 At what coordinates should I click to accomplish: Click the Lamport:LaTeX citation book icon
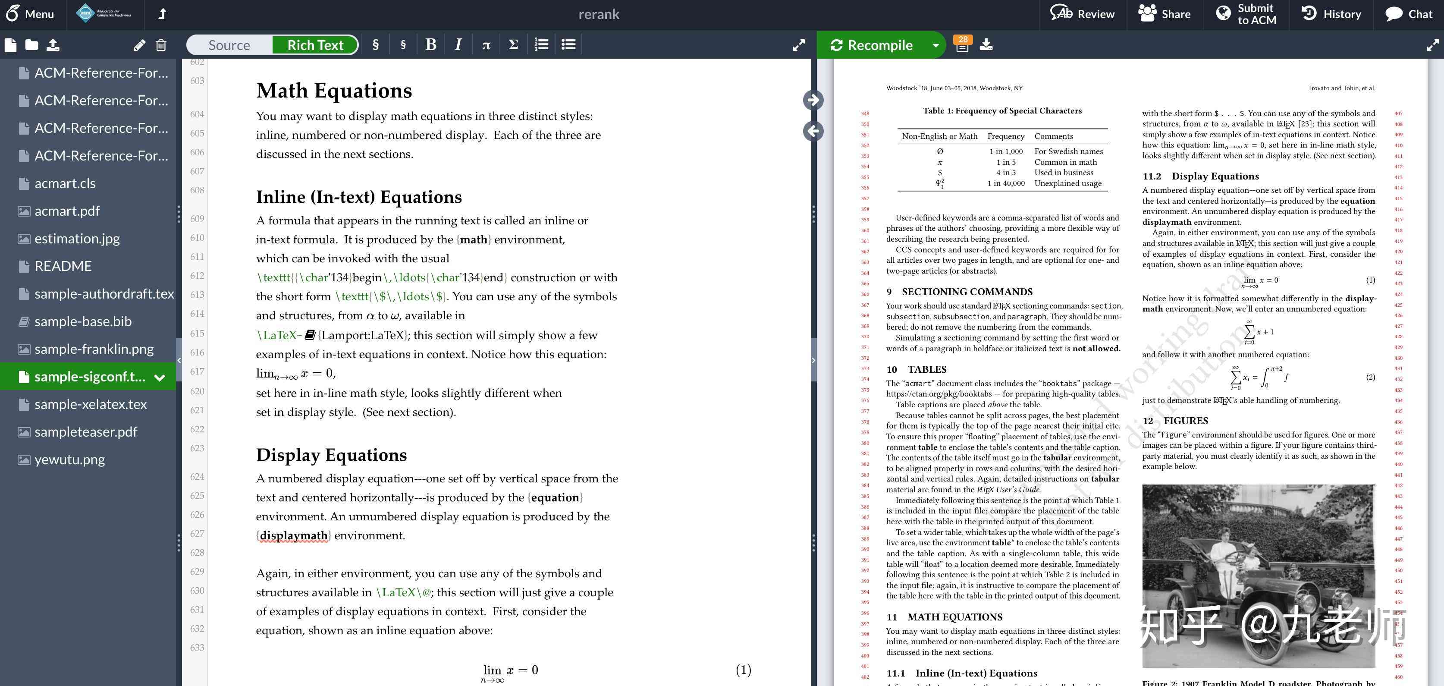click(310, 335)
